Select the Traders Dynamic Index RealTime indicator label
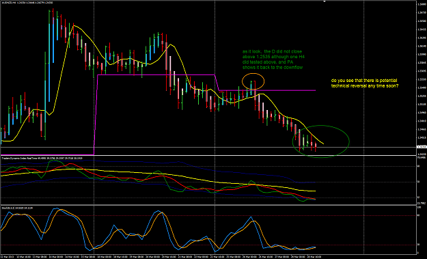This screenshot has width=427, height=259. 42,158
